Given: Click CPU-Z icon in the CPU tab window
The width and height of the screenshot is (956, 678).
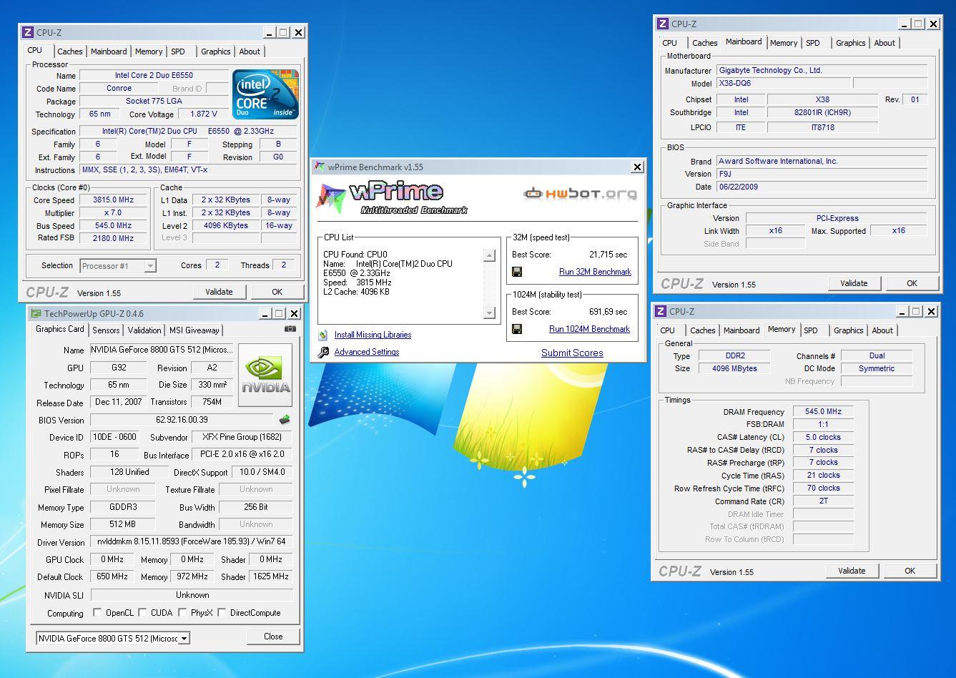Looking at the screenshot, I should pyautogui.click(x=28, y=32).
